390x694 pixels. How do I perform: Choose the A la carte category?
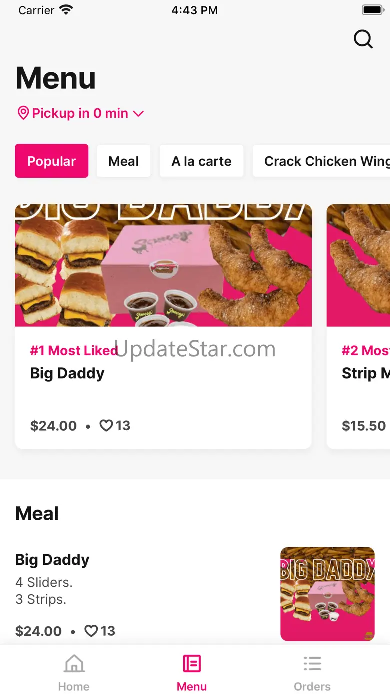pos(201,161)
